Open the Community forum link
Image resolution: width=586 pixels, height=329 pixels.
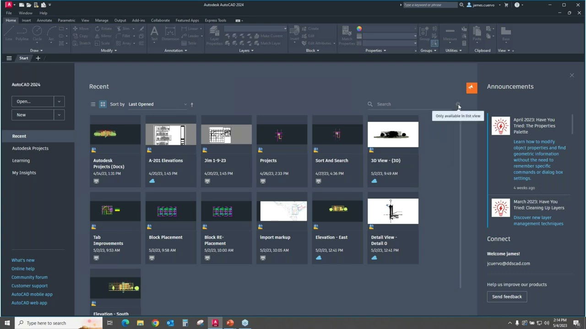[29, 277]
